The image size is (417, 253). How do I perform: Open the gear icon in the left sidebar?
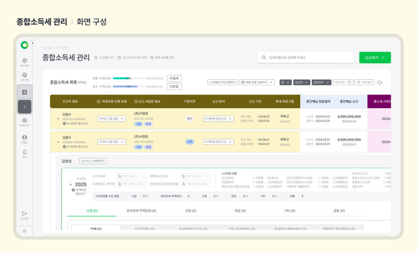(x=25, y=61)
